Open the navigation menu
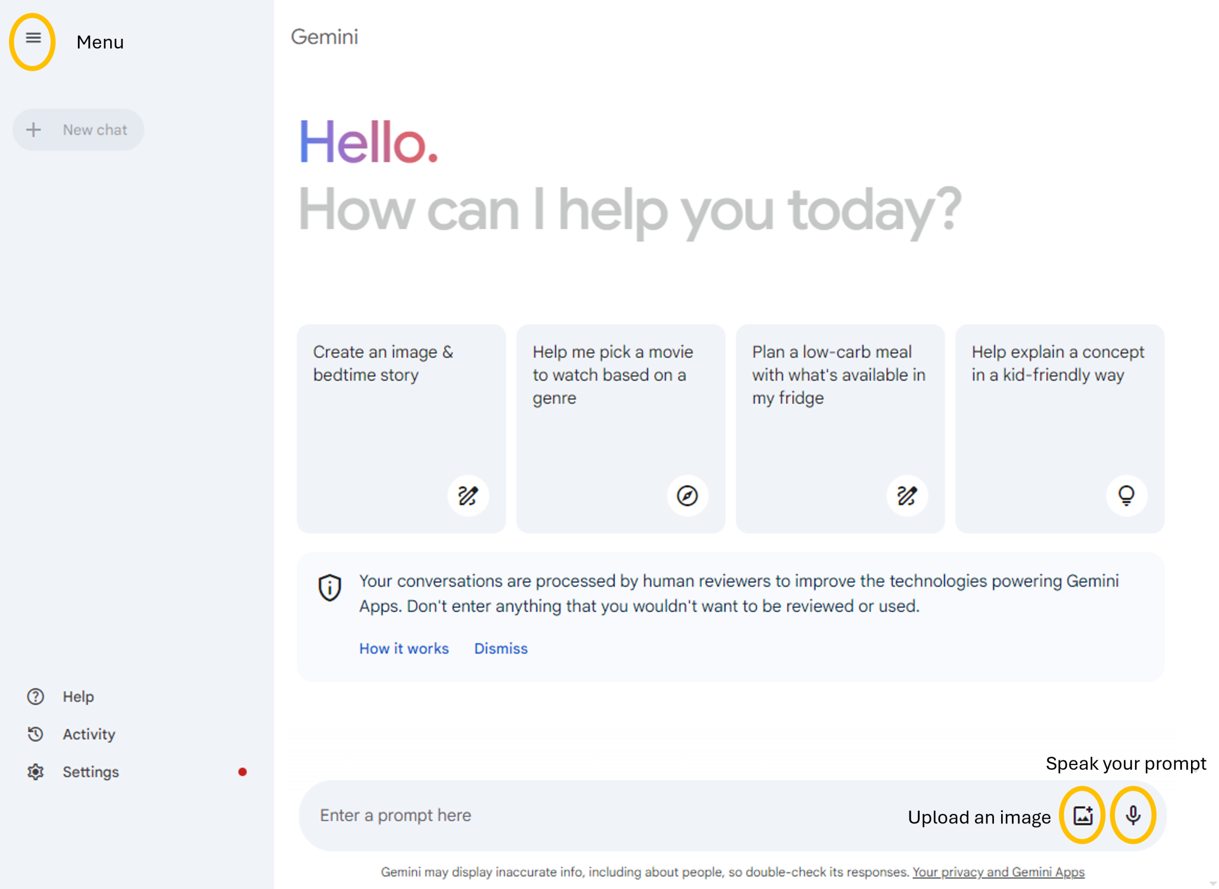1219x889 pixels. (33, 39)
